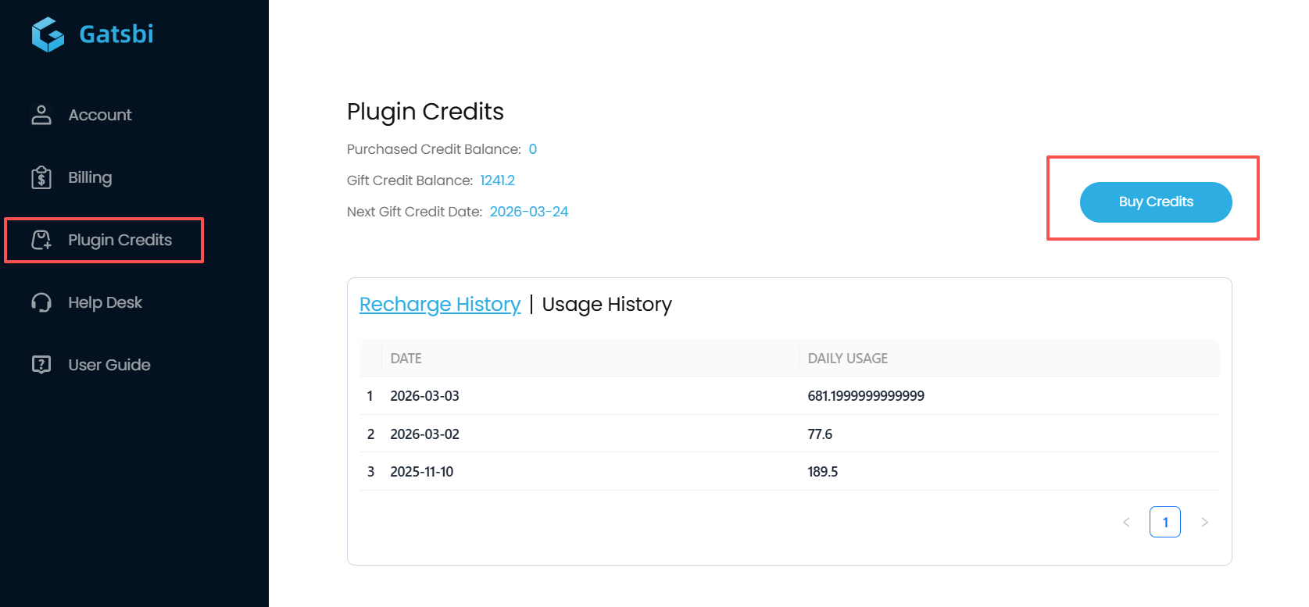The image size is (1309, 607).
Task: Click the Gift Credit Balance value 1241.2
Action: 498,180
